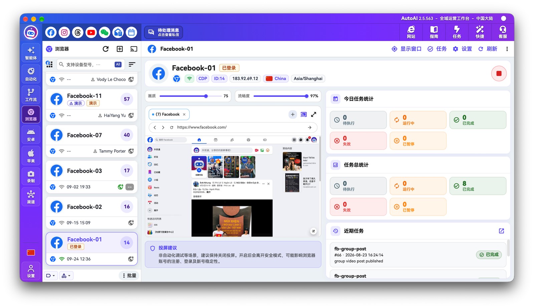Open the calendar icon in top bar
Screen dimensions: 534x308
(131, 32)
